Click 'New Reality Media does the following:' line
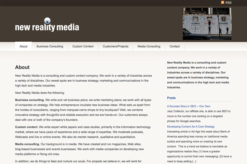 pos(40,93)
